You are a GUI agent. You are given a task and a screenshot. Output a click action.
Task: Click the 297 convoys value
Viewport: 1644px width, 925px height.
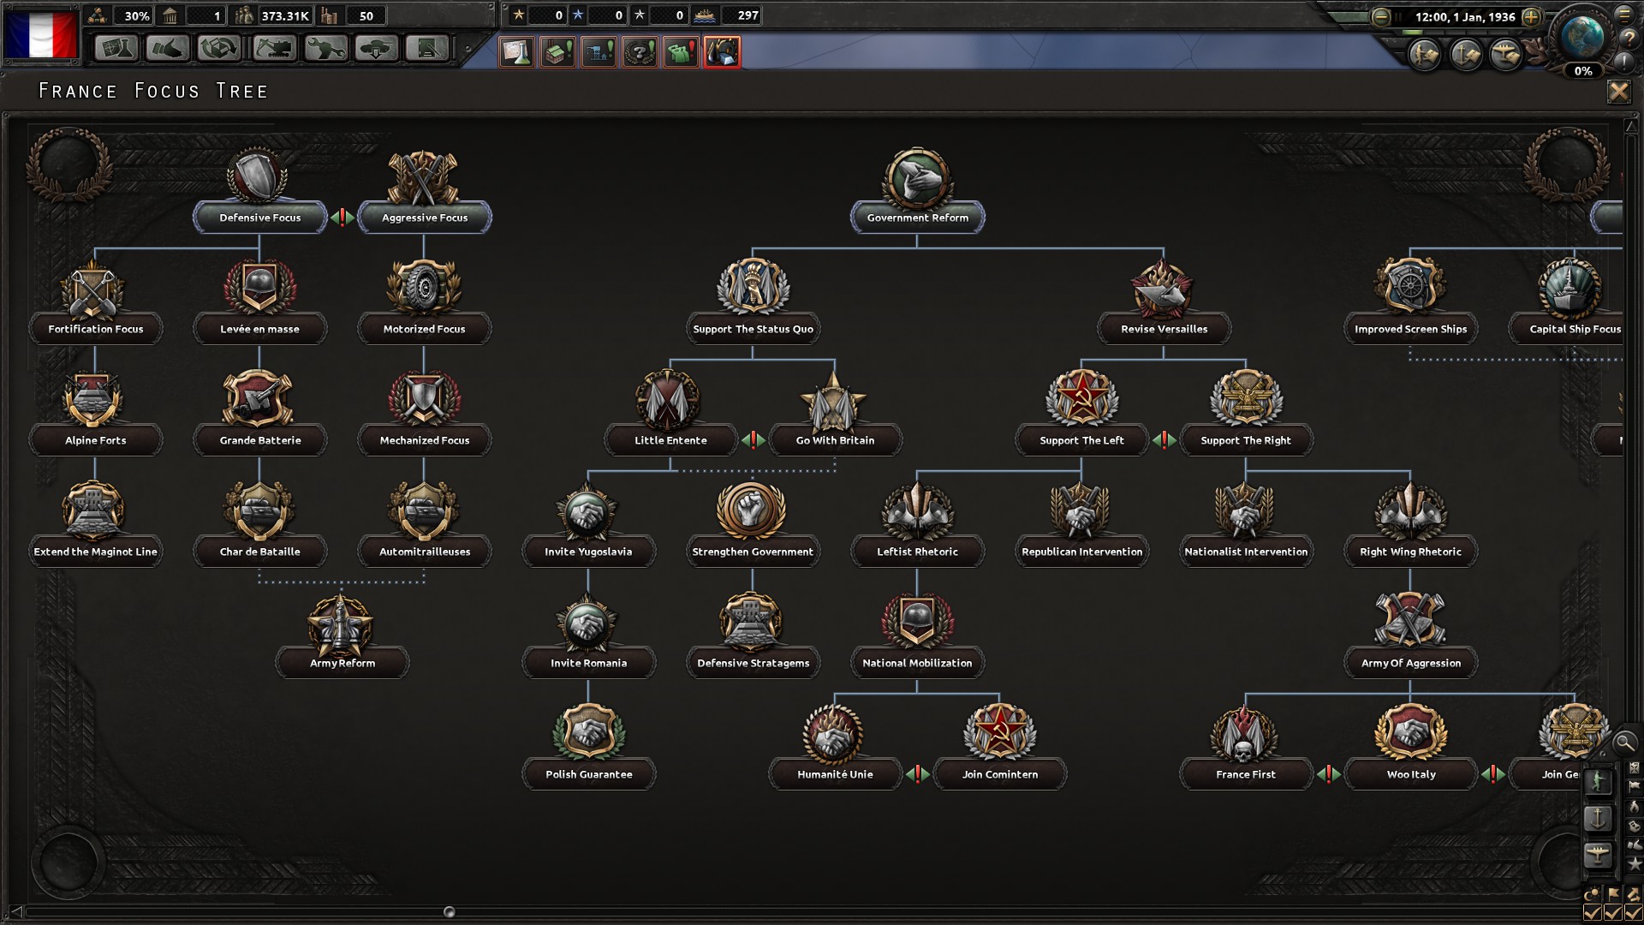click(748, 15)
